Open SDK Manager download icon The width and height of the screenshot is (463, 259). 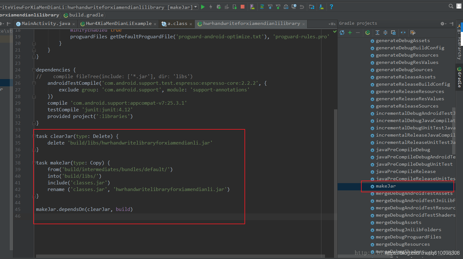point(321,7)
